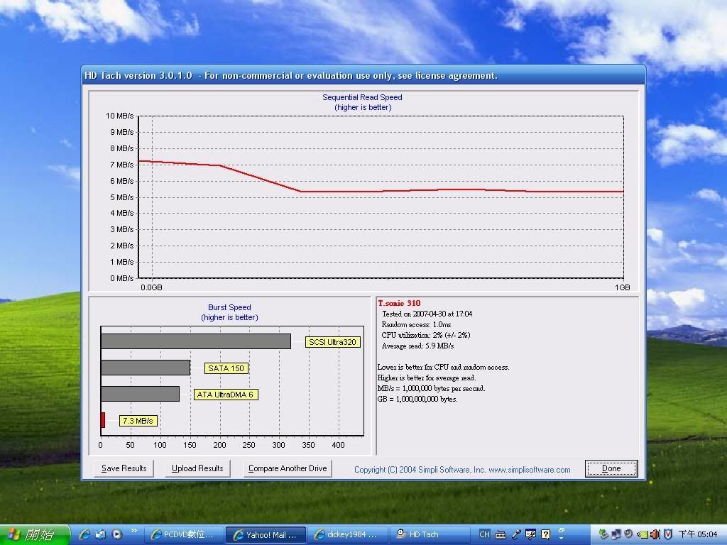Click the Done button
The height and width of the screenshot is (545, 727).
pos(611,468)
